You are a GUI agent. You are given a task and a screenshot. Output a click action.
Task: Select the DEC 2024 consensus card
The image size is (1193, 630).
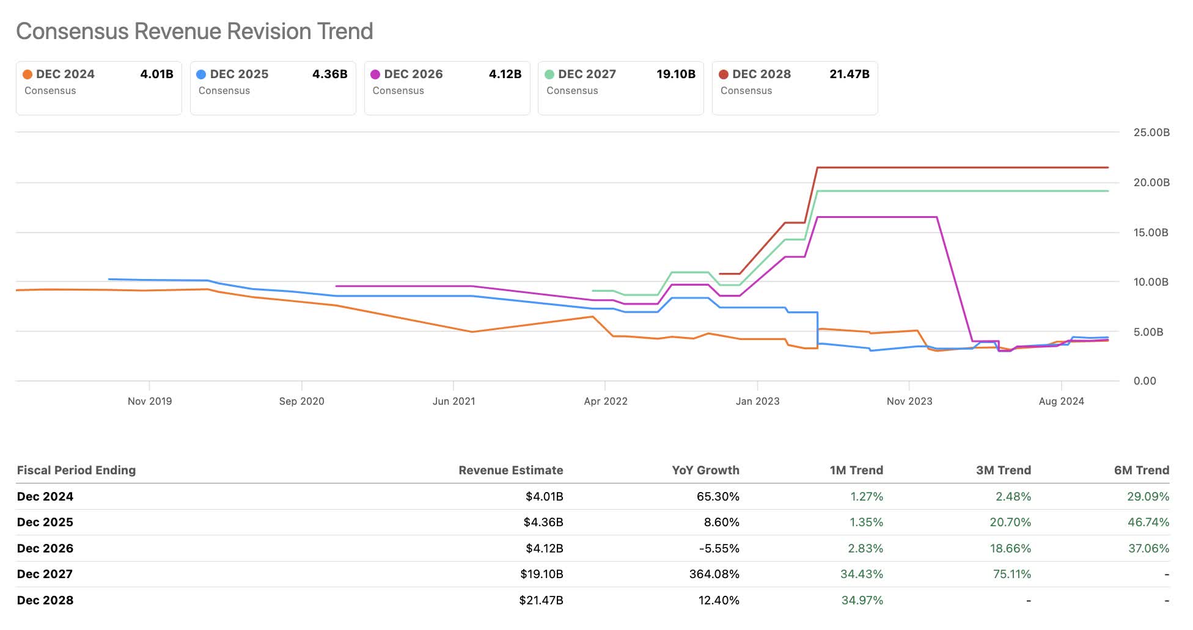(x=99, y=87)
